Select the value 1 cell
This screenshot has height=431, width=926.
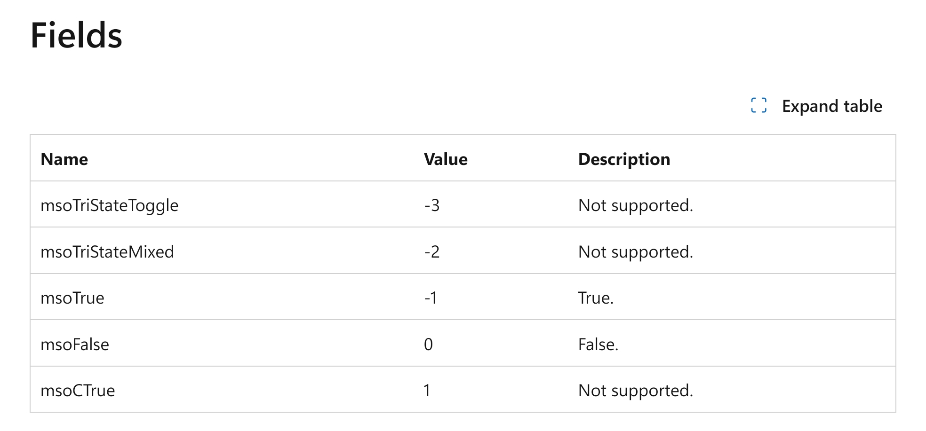coord(427,391)
